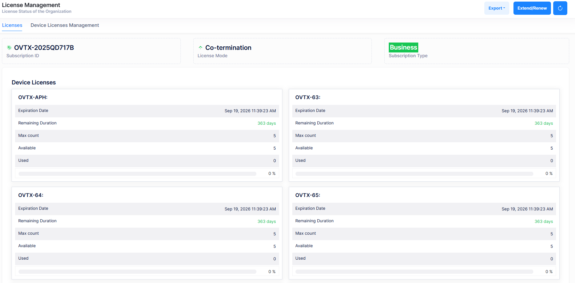Click the green Business subscription badge

click(x=403, y=47)
